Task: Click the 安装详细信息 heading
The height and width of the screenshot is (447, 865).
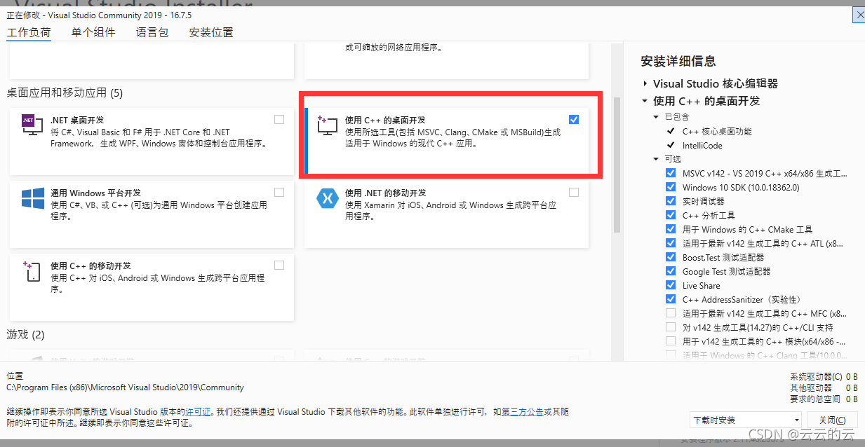Action: click(x=678, y=61)
